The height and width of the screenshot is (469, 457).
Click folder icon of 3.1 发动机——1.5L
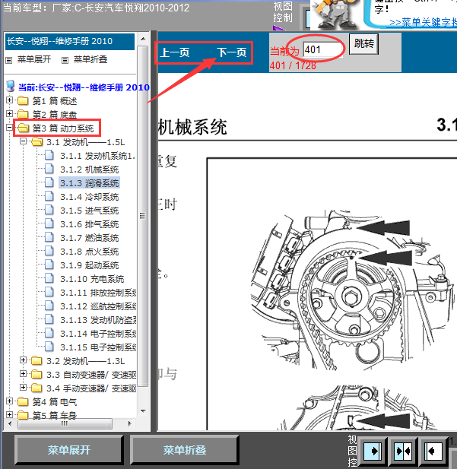coord(36,142)
